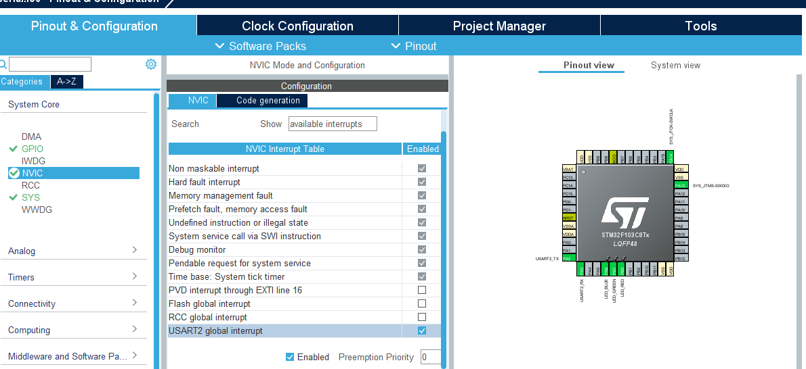Toggle the Enabled checkbox beside Preemption Priority
Image resolution: width=806 pixels, height=369 pixels.
[x=290, y=358]
